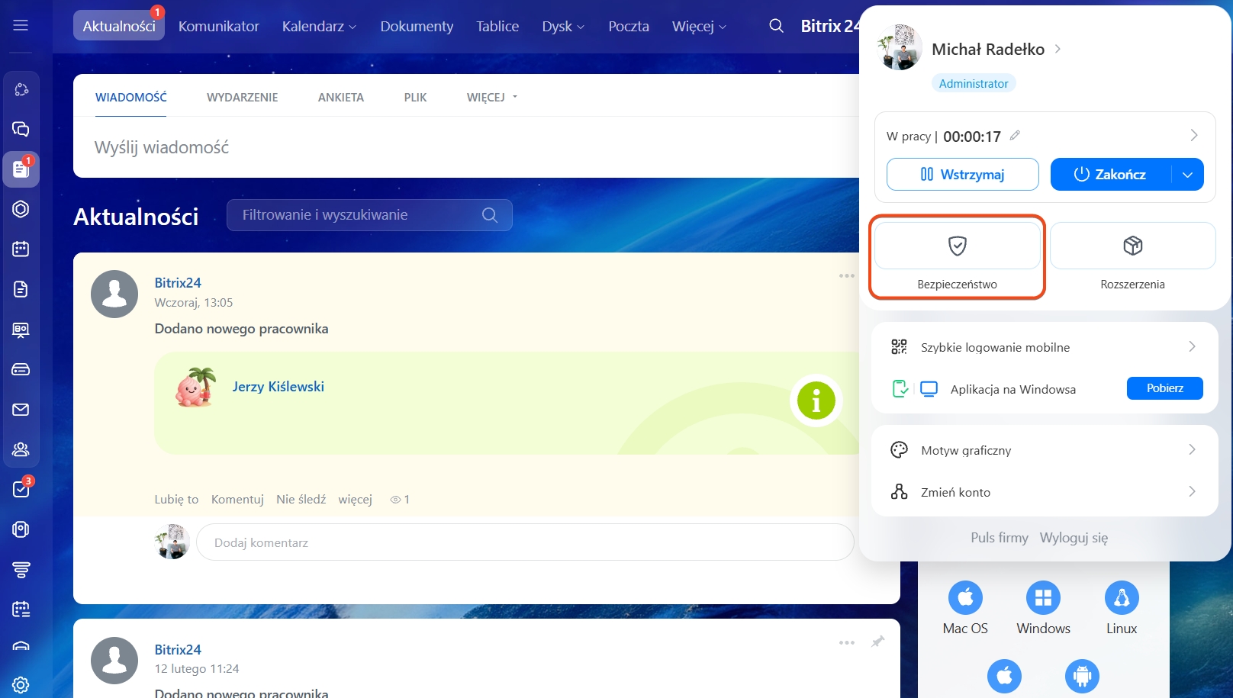Click the Filtrowanie i wyszukiwanie search field
The image size is (1233, 698).
[359, 215]
